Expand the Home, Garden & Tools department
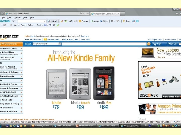The height and width of the screenshot is (135, 181). [x=11, y=92]
